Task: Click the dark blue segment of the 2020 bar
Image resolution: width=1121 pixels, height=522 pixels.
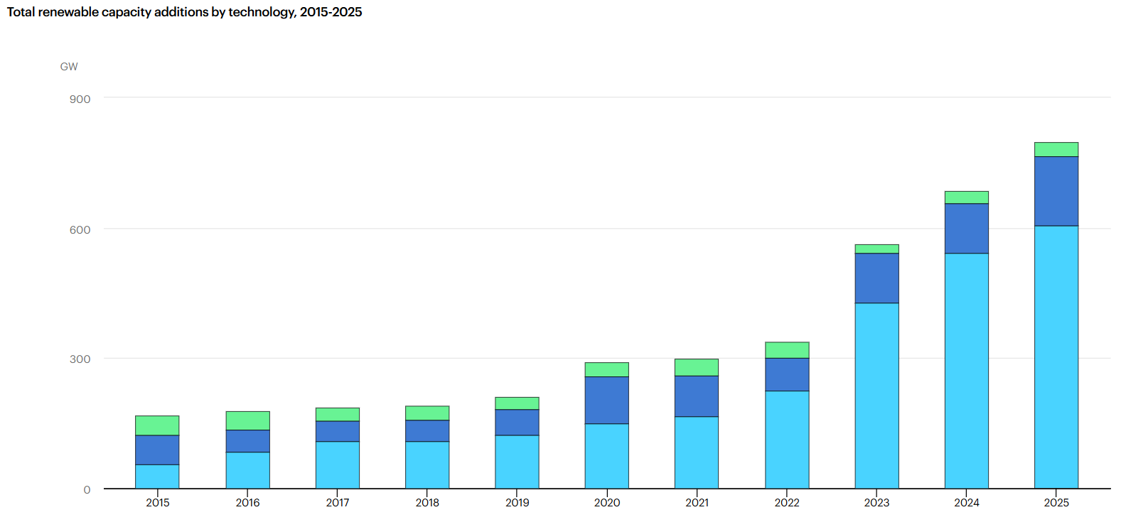Action: point(606,400)
